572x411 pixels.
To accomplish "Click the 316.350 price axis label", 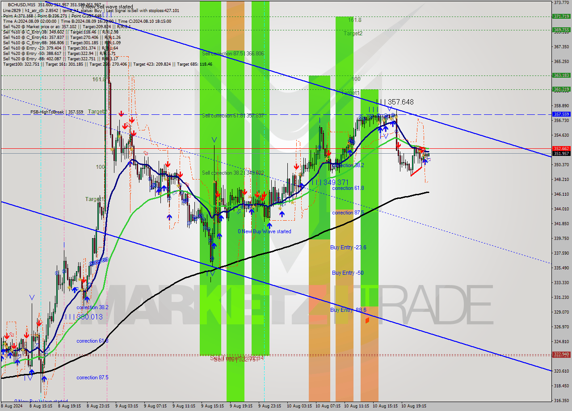I will coord(561,400).
